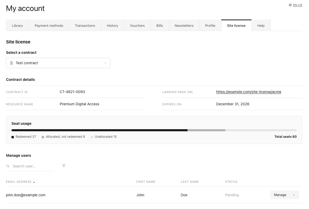
Task: Click the Unallocated legend light square
Action: [92, 137]
